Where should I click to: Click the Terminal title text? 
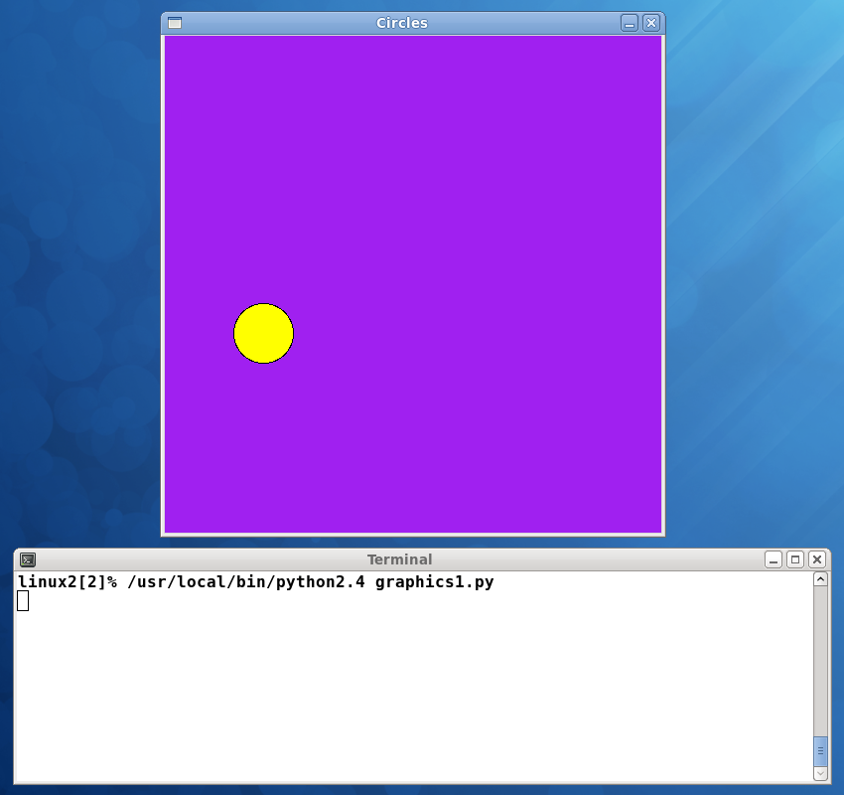click(399, 559)
